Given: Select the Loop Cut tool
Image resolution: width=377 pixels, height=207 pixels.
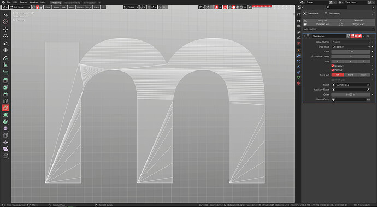Looking at the screenshot, I should (x=5, y=101).
